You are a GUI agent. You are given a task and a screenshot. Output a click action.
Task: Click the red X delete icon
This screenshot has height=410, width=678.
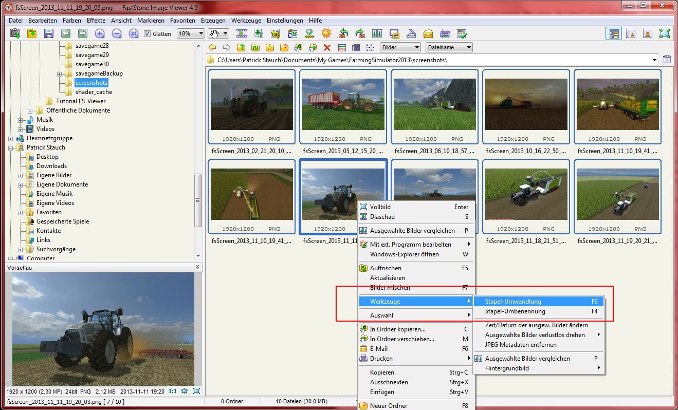click(x=327, y=47)
